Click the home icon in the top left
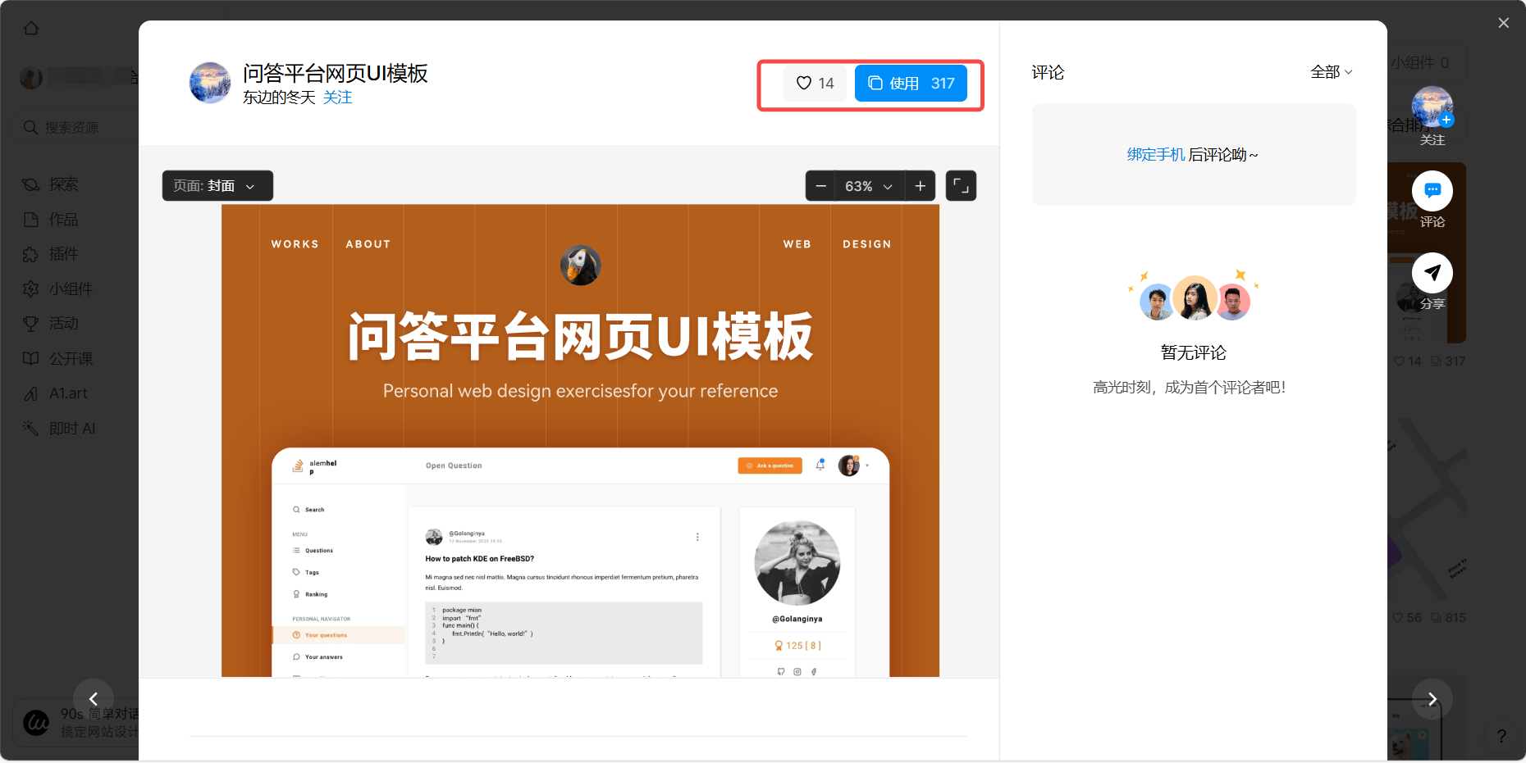Viewport: 1526px width, 763px height. click(31, 29)
